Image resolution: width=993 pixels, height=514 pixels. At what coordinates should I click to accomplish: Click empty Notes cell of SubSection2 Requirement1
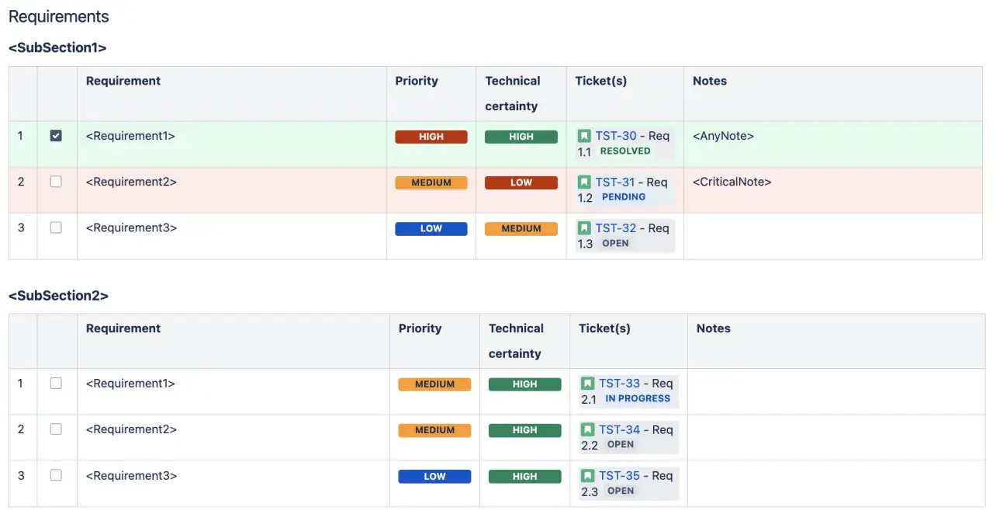click(x=835, y=391)
